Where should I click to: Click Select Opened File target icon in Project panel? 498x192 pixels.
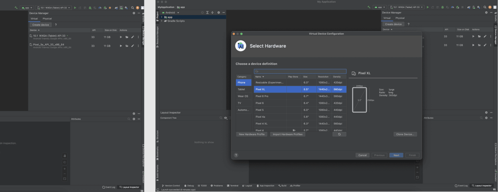point(202,12)
